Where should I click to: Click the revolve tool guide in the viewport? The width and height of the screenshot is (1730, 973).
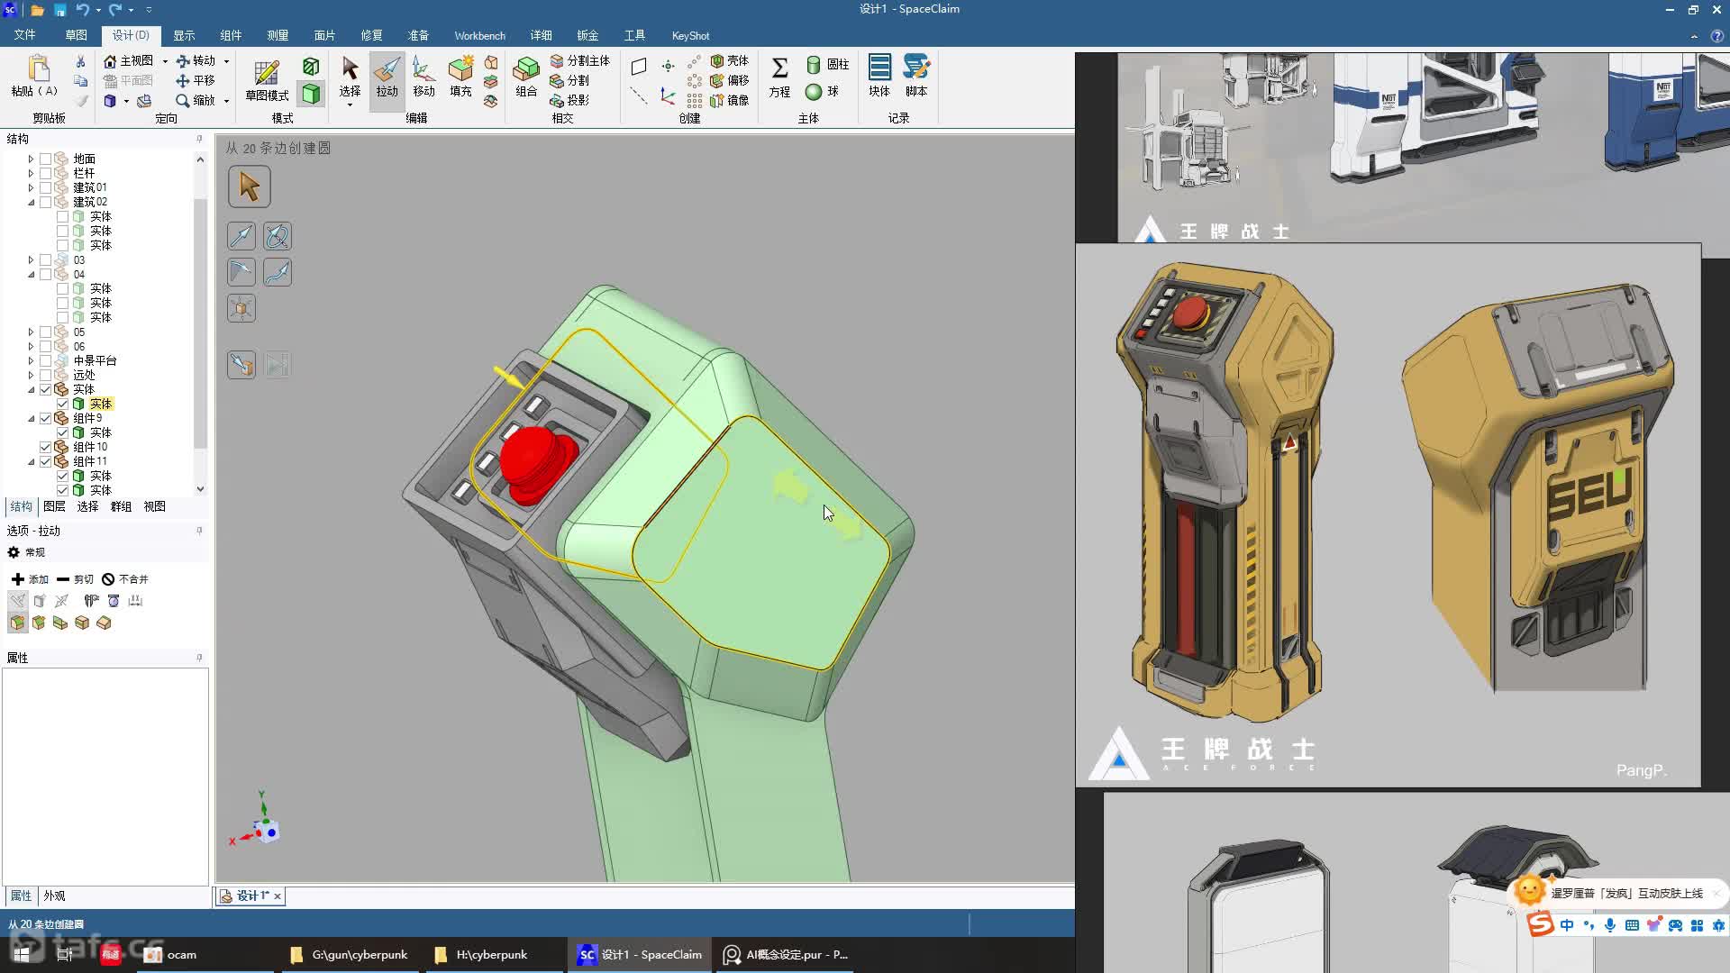pyautogui.click(x=277, y=236)
